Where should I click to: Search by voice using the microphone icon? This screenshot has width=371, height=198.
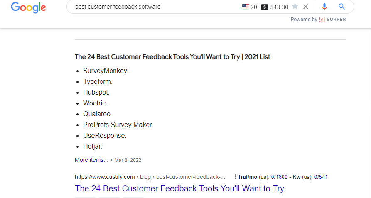click(324, 7)
